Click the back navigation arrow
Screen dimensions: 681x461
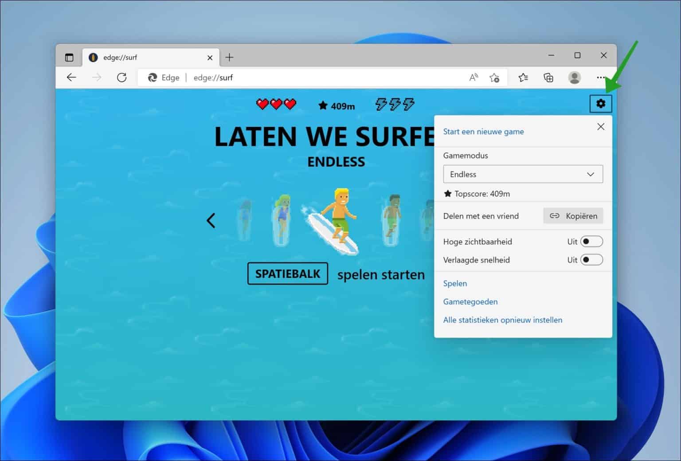[x=71, y=77]
